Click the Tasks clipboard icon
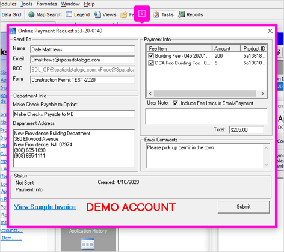The width and height of the screenshot is (284, 252). coord(156,14)
